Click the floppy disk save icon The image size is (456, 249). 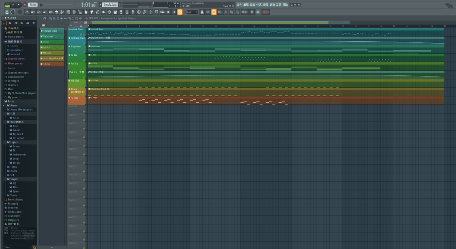tap(115, 12)
